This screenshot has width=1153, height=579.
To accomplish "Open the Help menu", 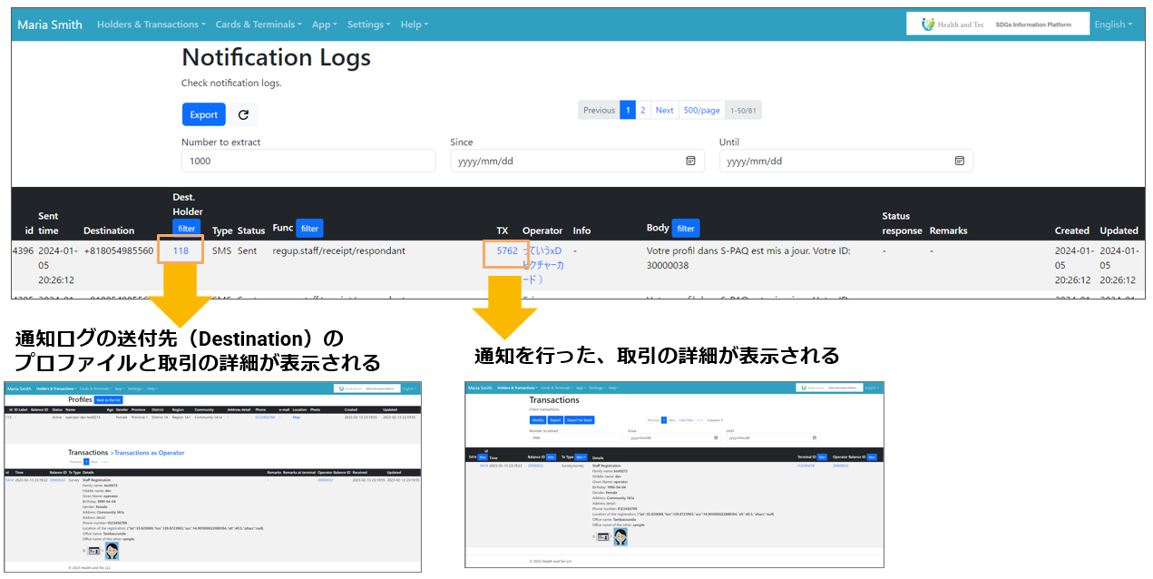I will coord(415,25).
